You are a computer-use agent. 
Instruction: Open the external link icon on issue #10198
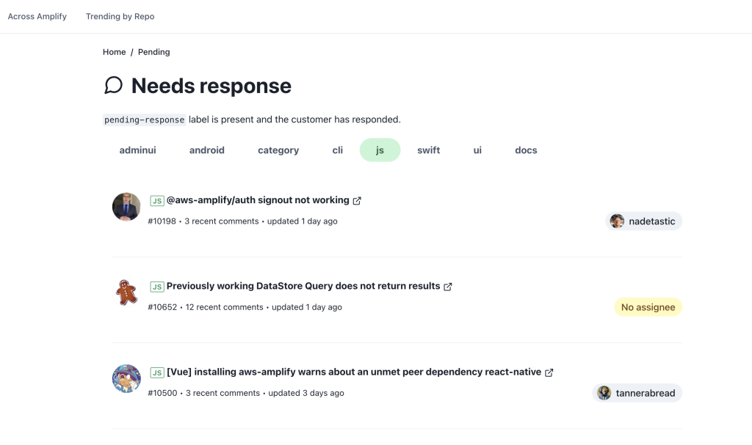coord(358,199)
